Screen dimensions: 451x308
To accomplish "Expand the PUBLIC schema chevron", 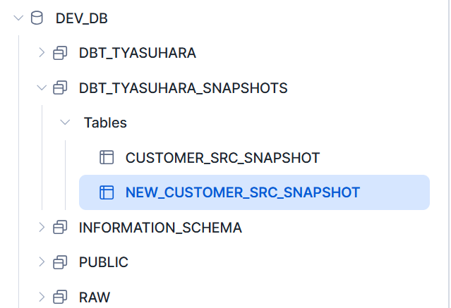I will [42, 262].
